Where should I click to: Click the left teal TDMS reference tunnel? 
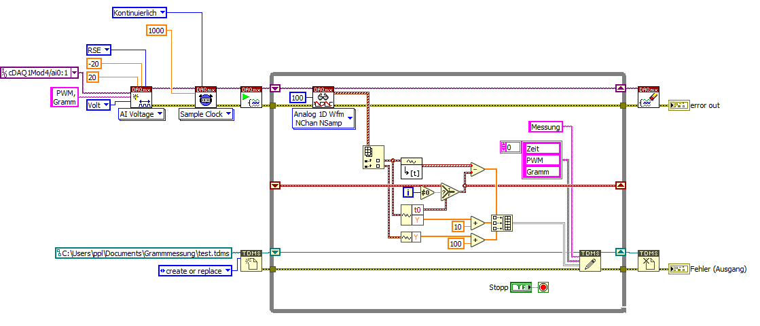coord(275,252)
